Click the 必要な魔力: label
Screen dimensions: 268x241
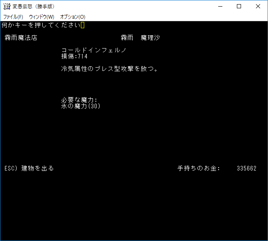(79, 100)
